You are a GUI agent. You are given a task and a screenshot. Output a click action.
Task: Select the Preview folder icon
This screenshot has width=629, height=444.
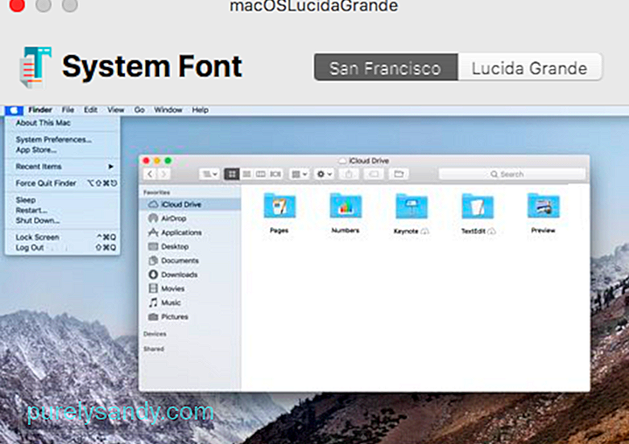point(543,205)
